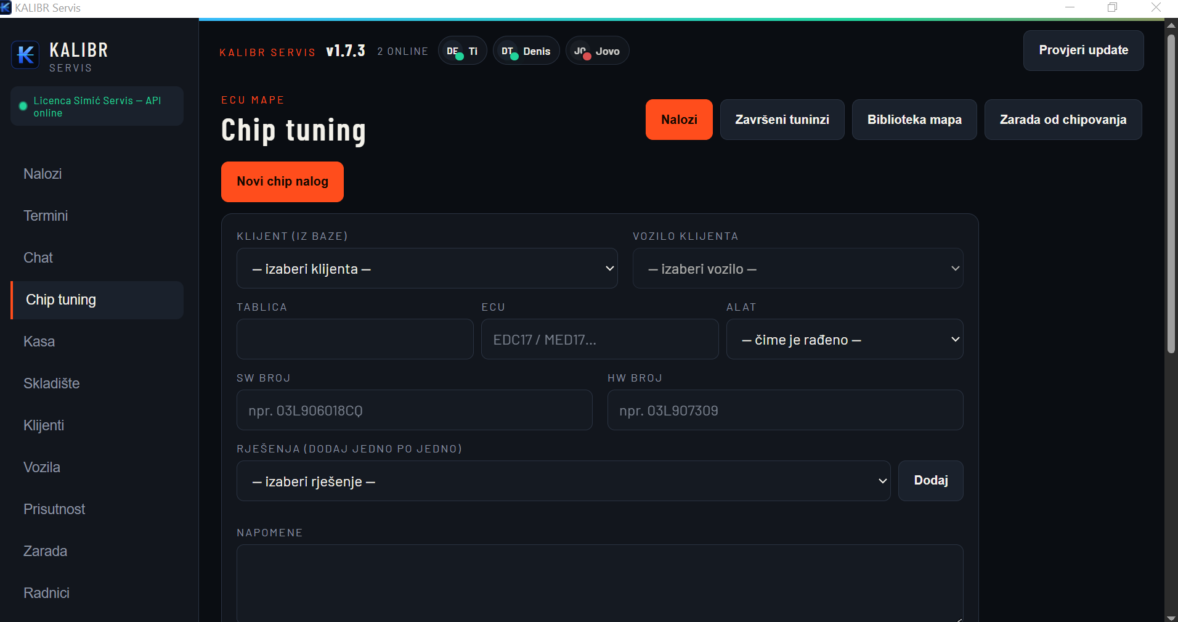Click the Jovo user avatar badge

tap(597, 51)
